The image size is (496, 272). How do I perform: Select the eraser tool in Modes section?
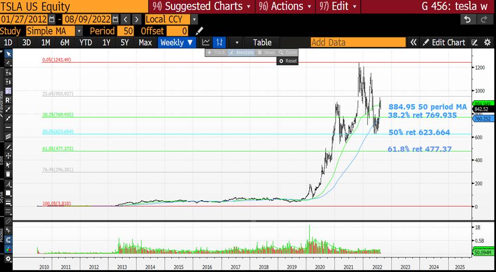pyautogui.click(x=8, y=222)
